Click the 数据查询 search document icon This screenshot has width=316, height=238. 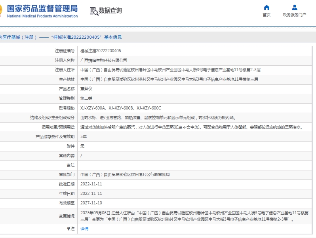[x=94, y=11]
